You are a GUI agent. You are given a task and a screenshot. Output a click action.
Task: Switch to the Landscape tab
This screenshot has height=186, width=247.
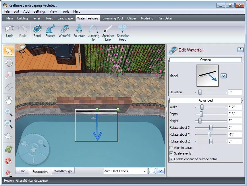(65, 18)
